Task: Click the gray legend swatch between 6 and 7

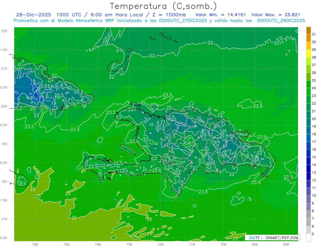Action: pyautogui.click(x=308, y=222)
